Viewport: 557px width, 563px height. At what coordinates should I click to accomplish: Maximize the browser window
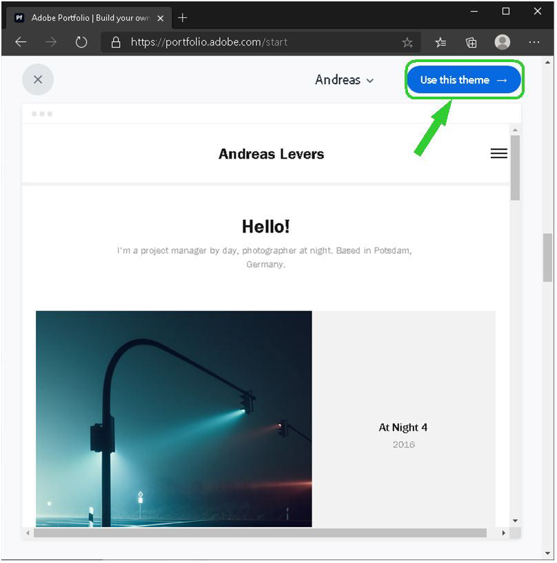pos(506,12)
